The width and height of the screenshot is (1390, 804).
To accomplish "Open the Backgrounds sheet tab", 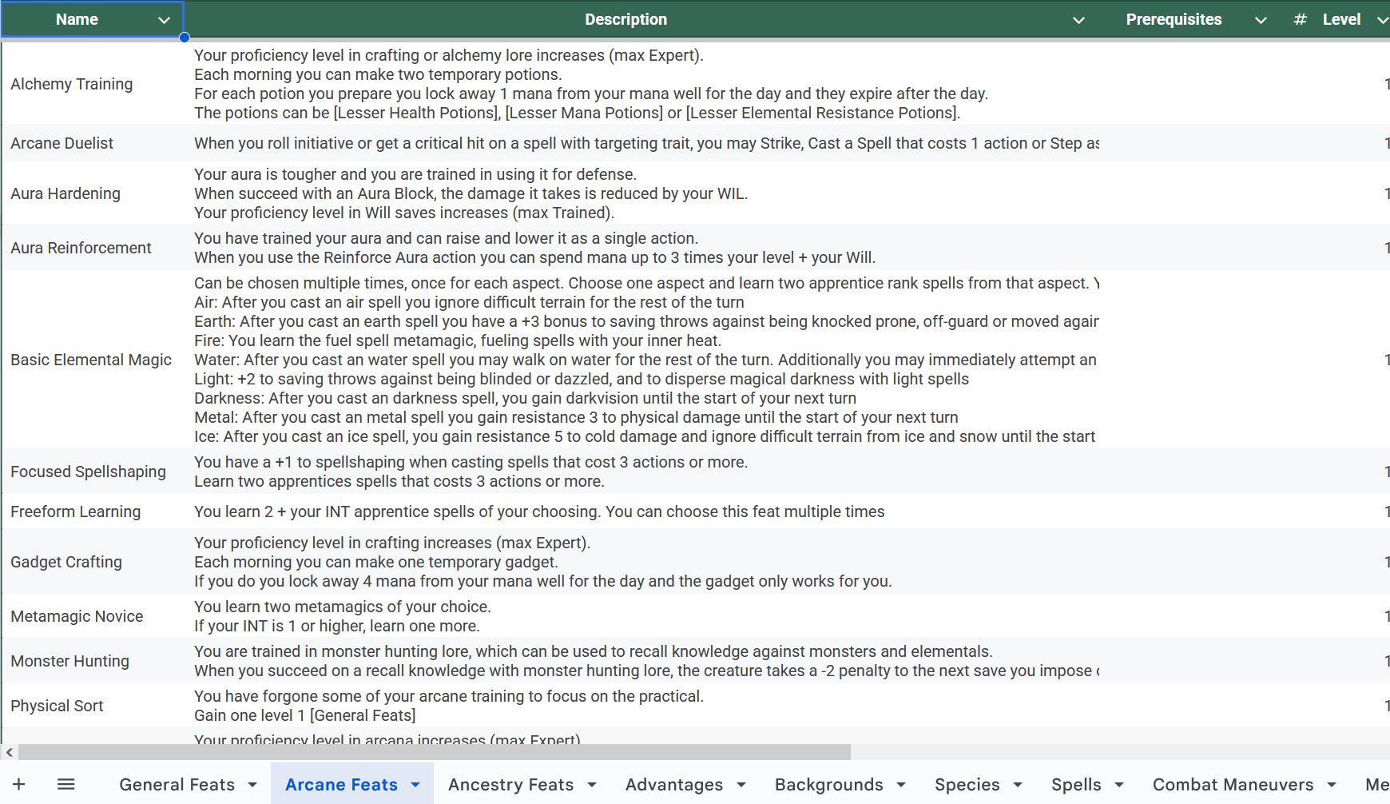I will tap(828, 785).
